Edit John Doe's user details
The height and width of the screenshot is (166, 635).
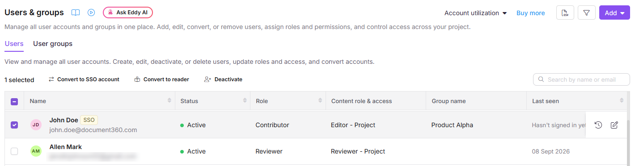(614, 125)
